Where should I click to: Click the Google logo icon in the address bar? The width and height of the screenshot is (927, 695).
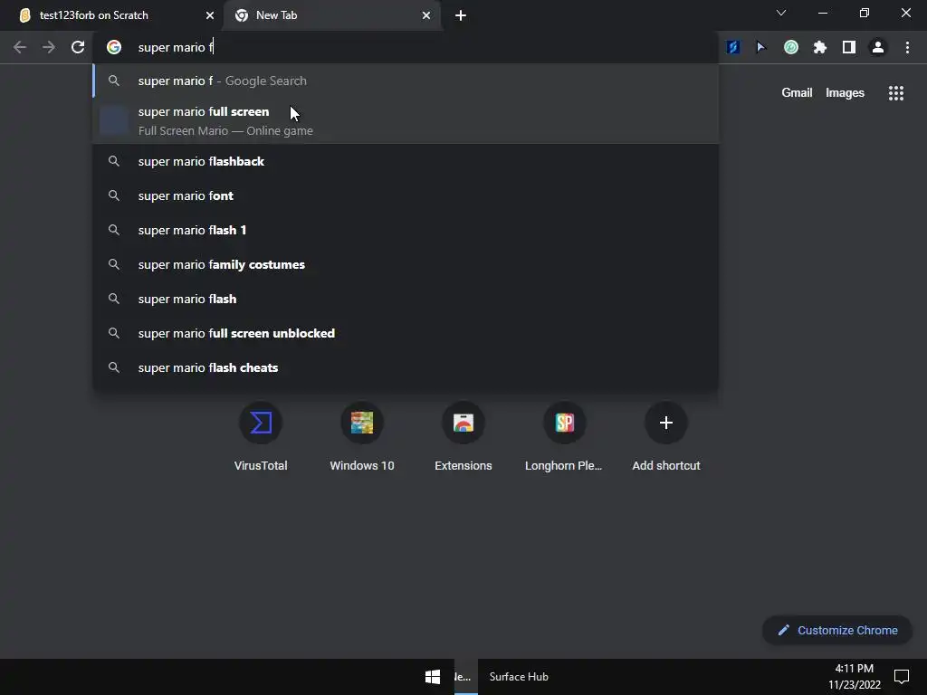coord(114,47)
